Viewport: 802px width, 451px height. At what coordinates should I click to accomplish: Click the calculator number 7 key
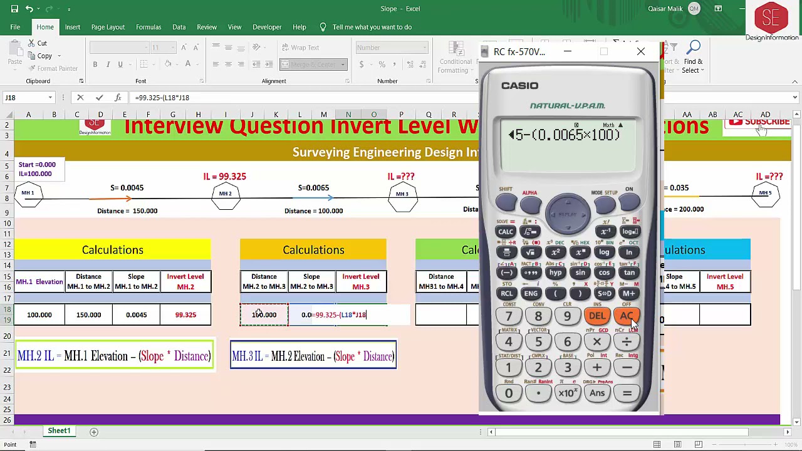[509, 316]
